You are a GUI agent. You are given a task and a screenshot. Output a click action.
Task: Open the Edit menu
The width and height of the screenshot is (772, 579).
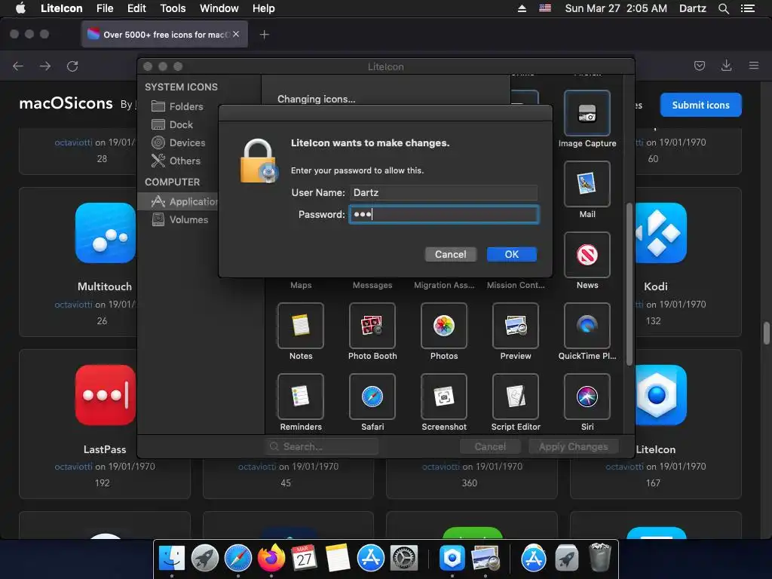click(136, 8)
